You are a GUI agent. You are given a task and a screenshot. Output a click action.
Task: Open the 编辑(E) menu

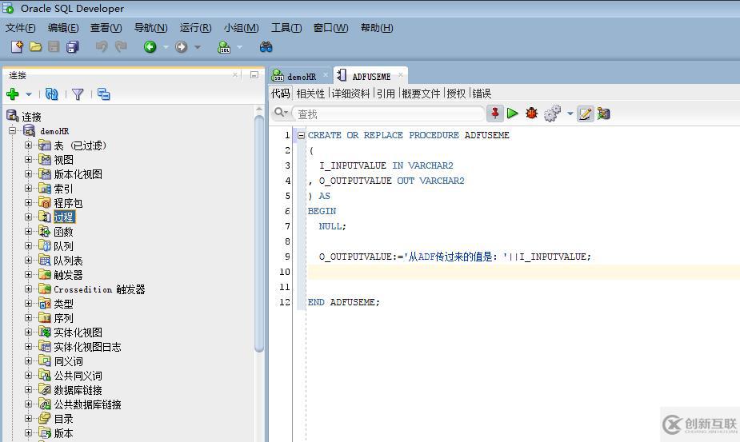[63, 28]
